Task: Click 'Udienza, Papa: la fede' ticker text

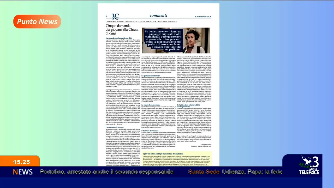Action: [x=252, y=172]
